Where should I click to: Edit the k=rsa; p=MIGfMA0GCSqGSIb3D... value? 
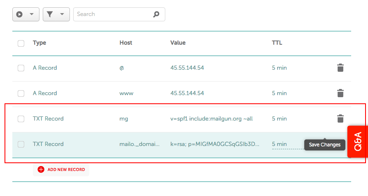215,144
